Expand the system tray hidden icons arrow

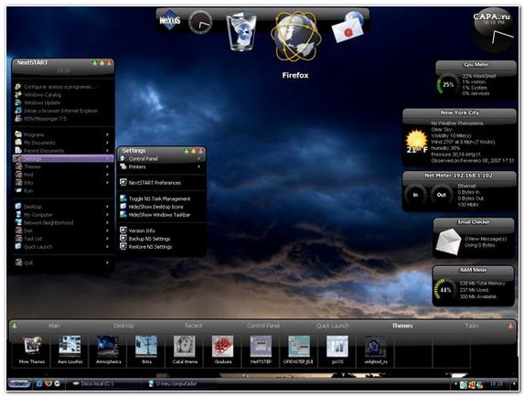tap(455, 384)
